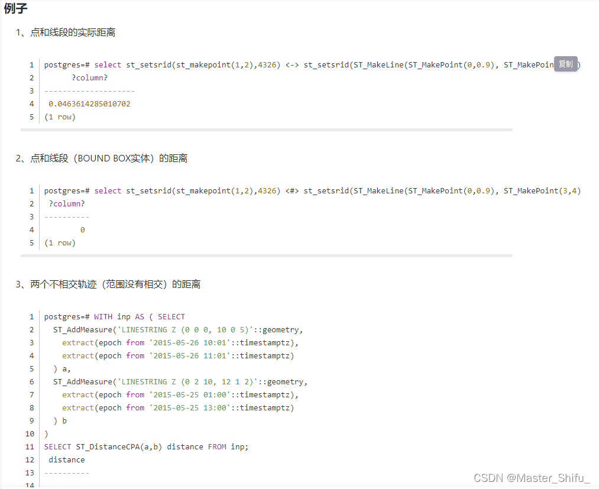
Task: Click the '<->' operator in first query
Action: click(292, 65)
